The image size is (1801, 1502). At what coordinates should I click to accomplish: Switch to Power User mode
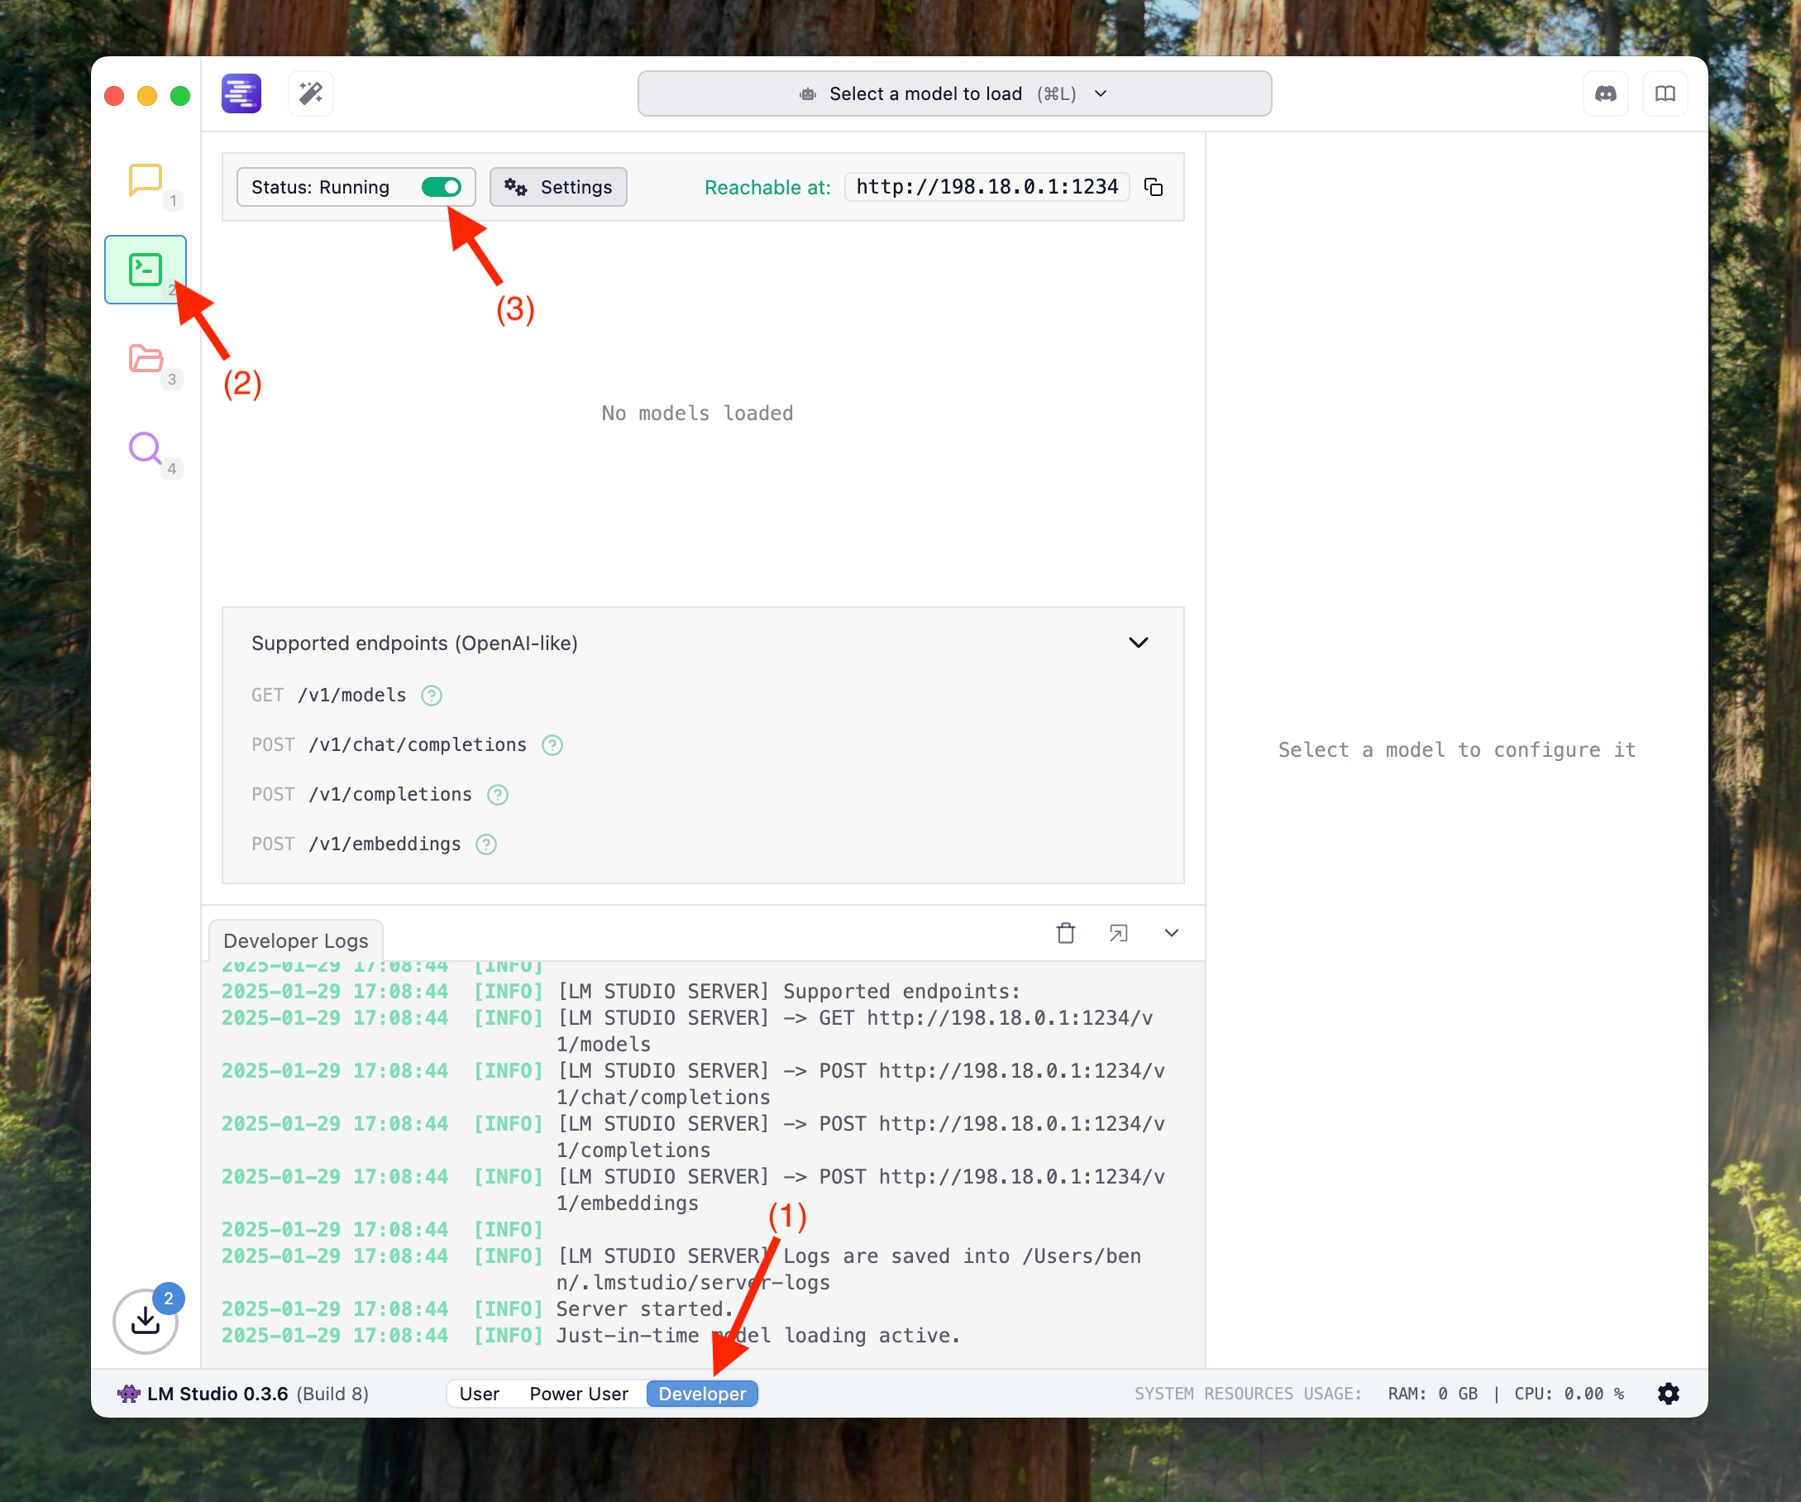point(579,1394)
